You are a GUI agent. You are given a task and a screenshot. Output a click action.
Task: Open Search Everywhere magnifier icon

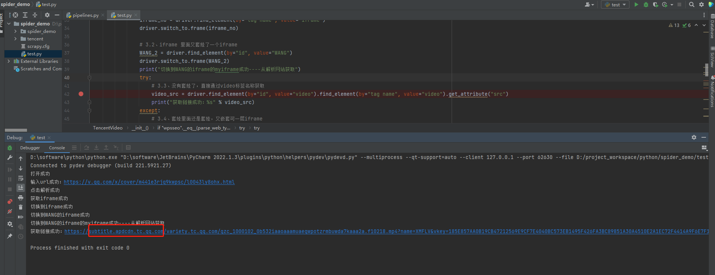[692, 4]
